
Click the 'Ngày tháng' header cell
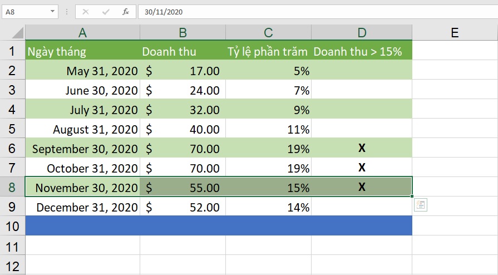(82, 50)
